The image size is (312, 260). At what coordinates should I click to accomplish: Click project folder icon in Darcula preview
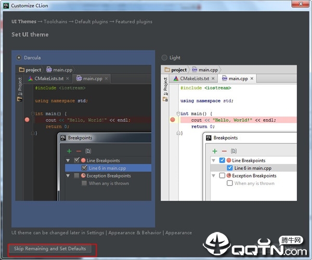tap(22, 70)
